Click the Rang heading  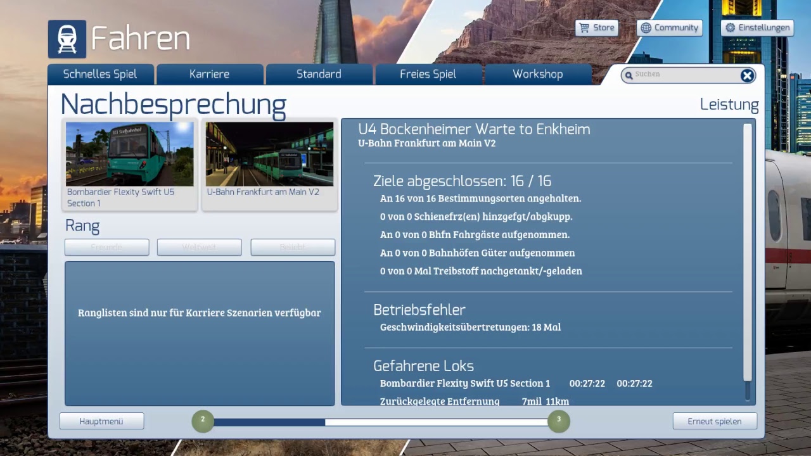pos(82,226)
